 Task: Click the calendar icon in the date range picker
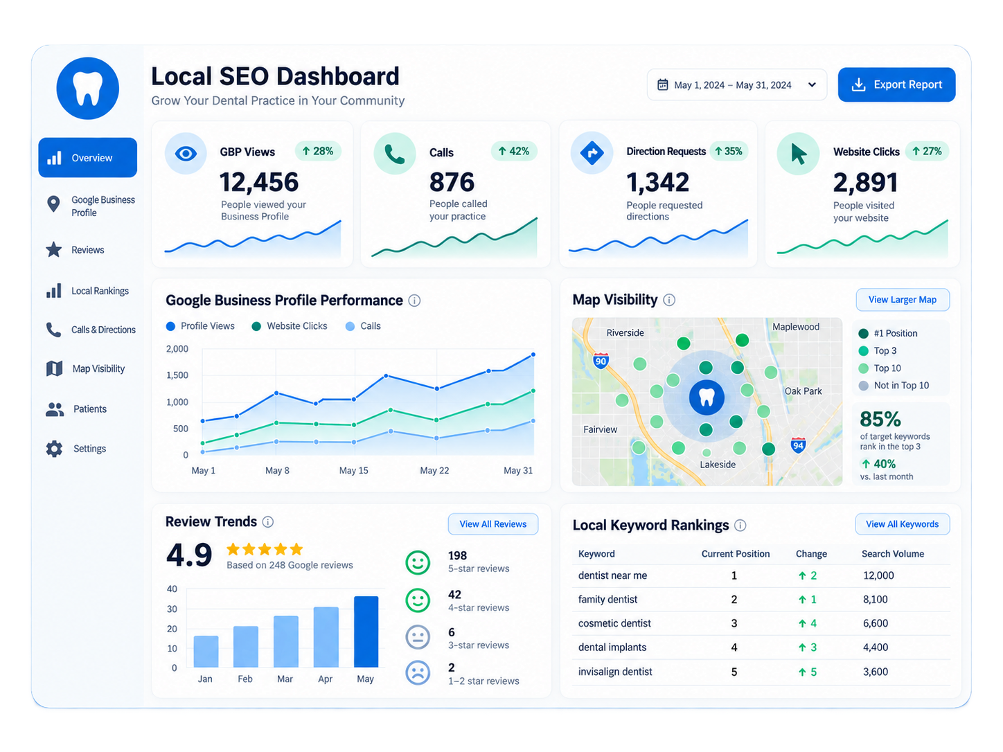(x=663, y=84)
